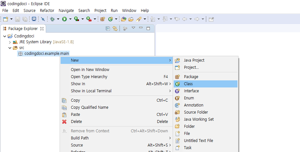This screenshot has width=300, height=152.
Task: Click the Open Type toolbar icon
Action: pyautogui.click(x=124, y=19)
